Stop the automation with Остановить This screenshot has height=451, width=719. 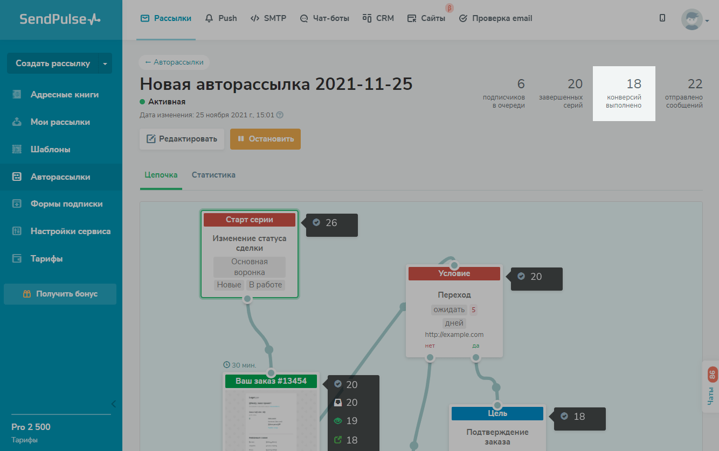pyautogui.click(x=265, y=139)
